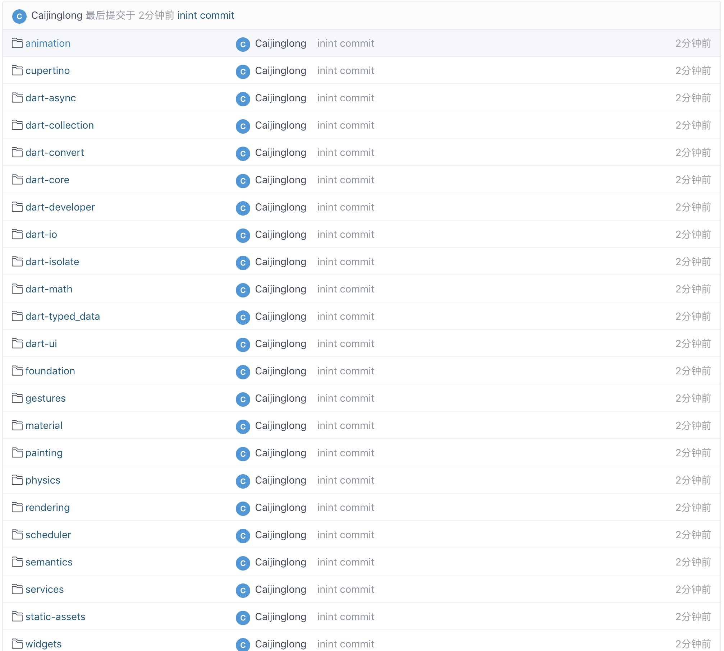Viewport: 724px width, 651px height.
Task: Click Caijinglong's avatar in the header row
Action: [x=19, y=16]
